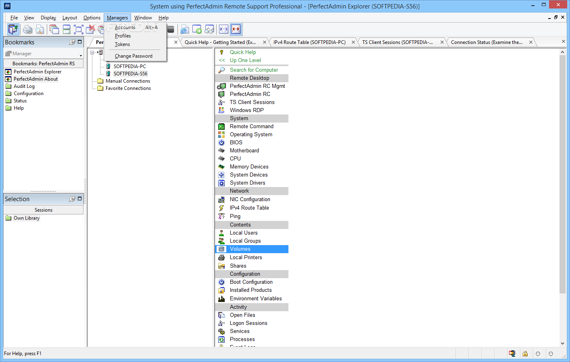Open the Status bookmark folder

(20, 101)
